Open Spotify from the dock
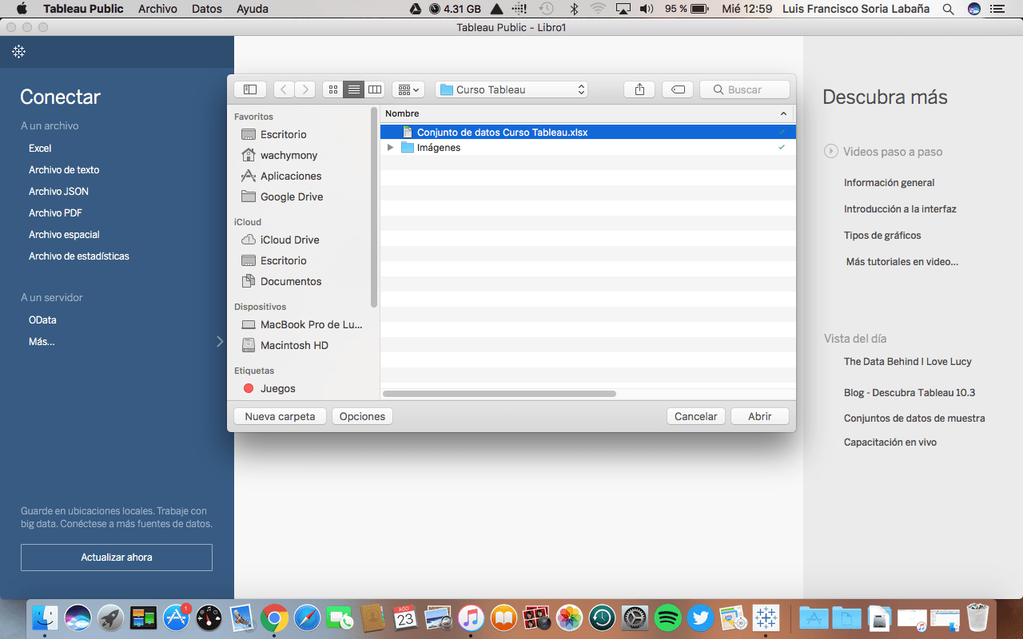Viewport: 1023px width, 639px height. [667, 617]
